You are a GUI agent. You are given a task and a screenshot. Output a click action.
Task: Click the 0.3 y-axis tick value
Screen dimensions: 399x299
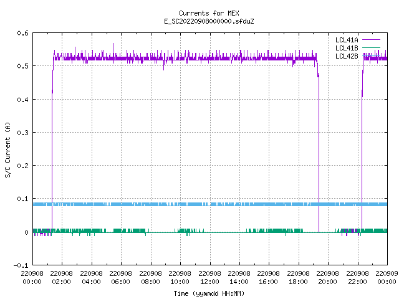click(23, 133)
